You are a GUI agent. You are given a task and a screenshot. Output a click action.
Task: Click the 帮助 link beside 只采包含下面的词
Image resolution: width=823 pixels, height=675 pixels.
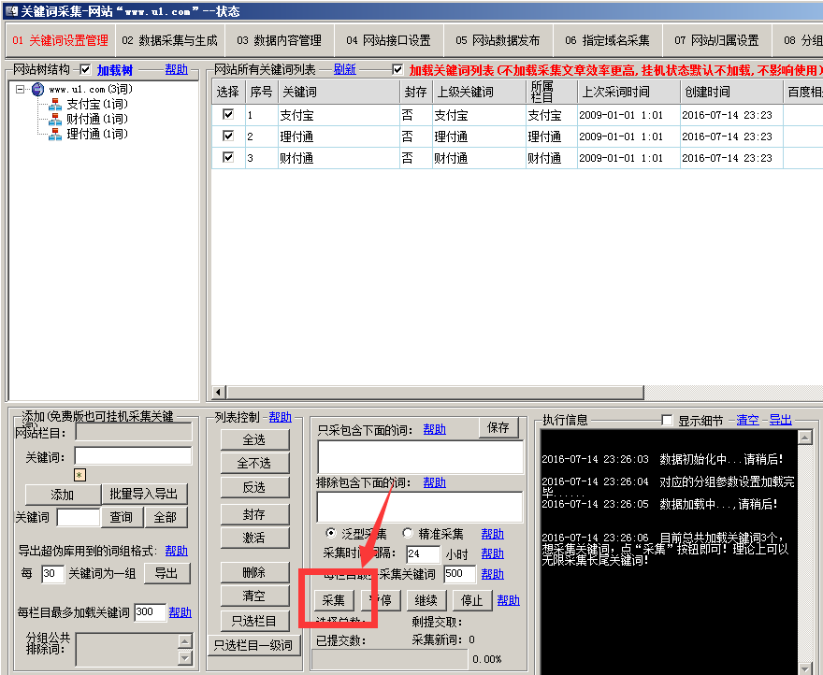[435, 430]
